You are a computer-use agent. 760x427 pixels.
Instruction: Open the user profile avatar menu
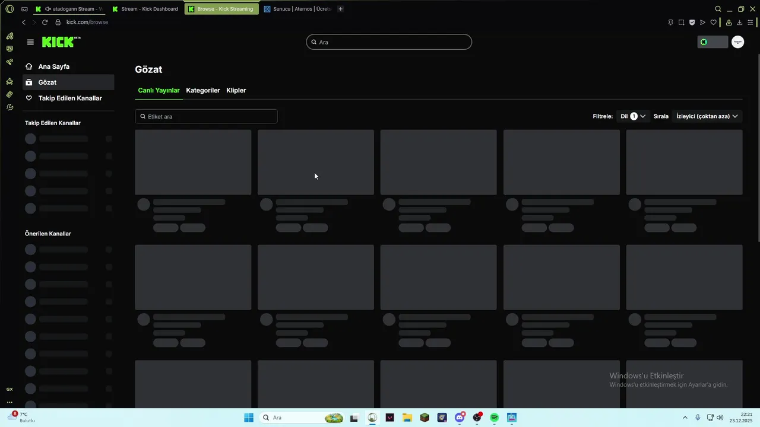(x=737, y=42)
